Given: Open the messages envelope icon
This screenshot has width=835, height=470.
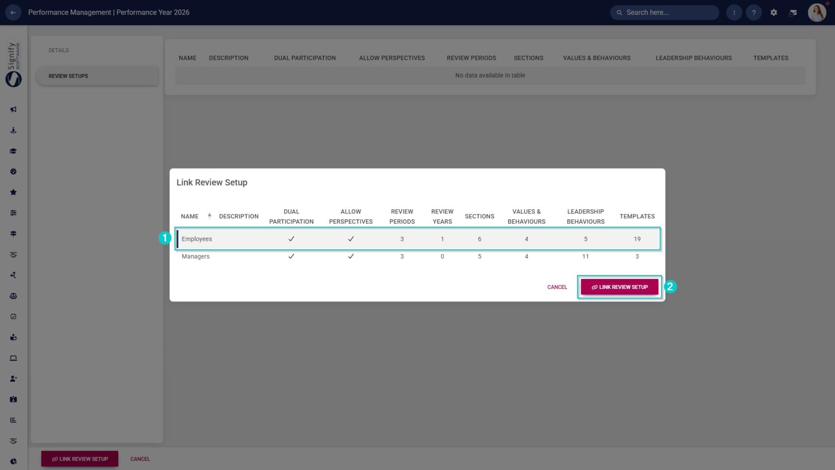Looking at the screenshot, I should click(793, 12).
